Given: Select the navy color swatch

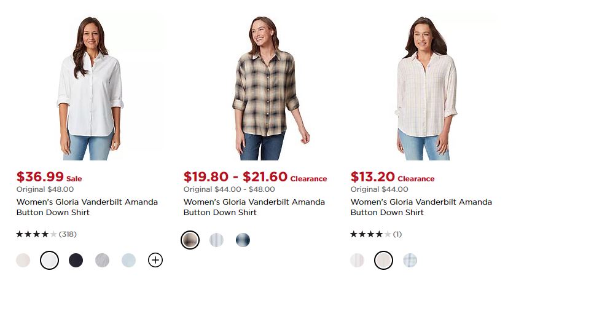Looking at the screenshot, I should click(76, 261).
